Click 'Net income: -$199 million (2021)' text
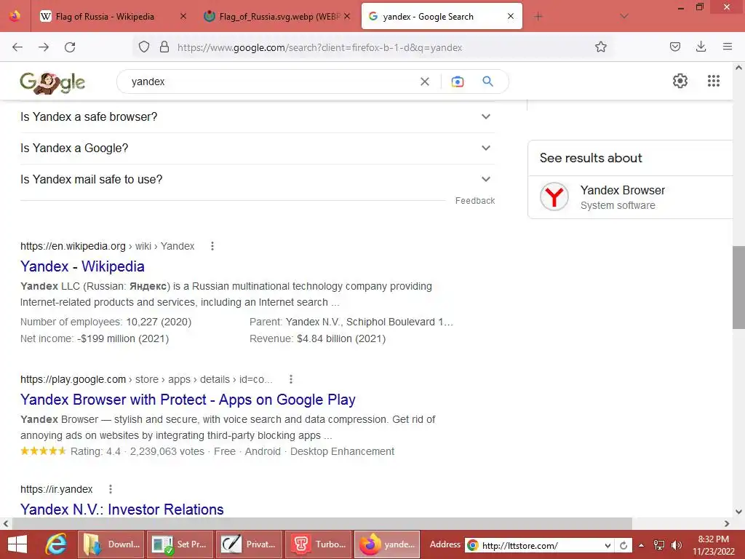The width and height of the screenshot is (745, 559). pos(94,339)
